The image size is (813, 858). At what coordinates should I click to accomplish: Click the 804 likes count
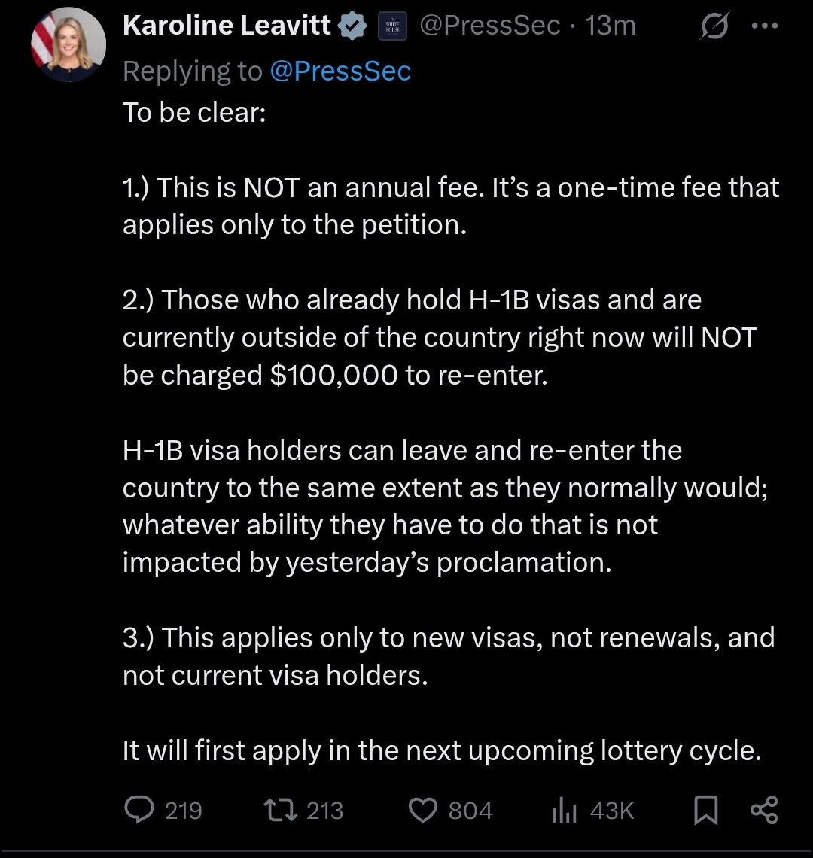(470, 811)
